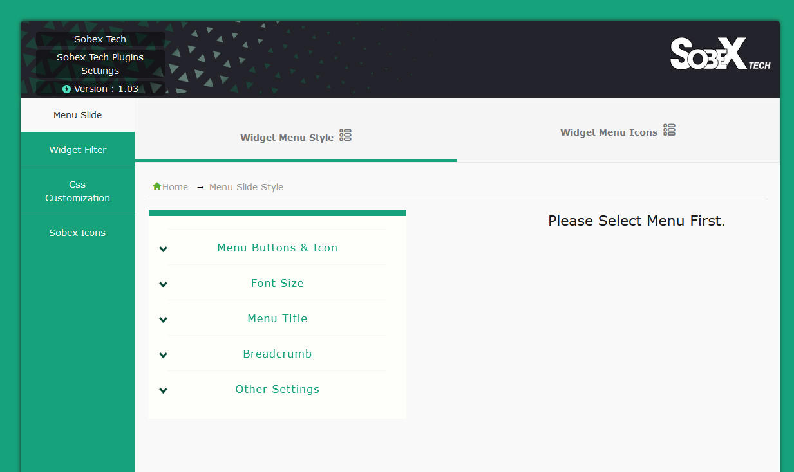Open the Menu Title section
Image resolution: width=794 pixels, height=472 pixels.
click(x=278, y=318)
